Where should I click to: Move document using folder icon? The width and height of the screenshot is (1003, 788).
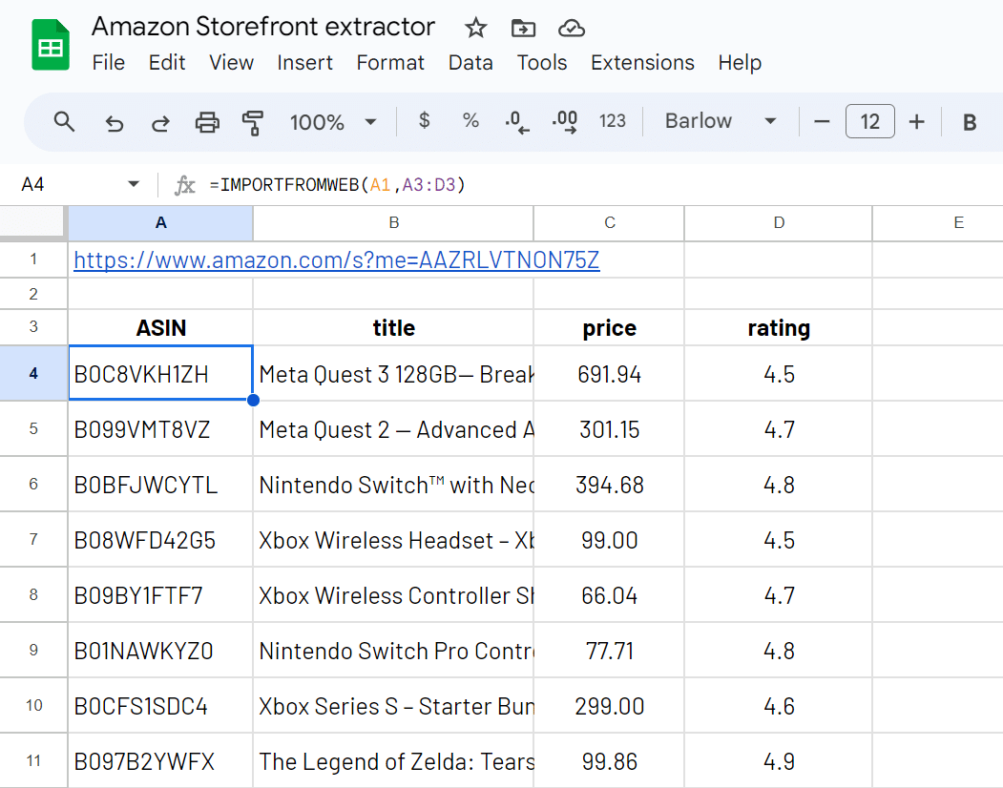523,28
